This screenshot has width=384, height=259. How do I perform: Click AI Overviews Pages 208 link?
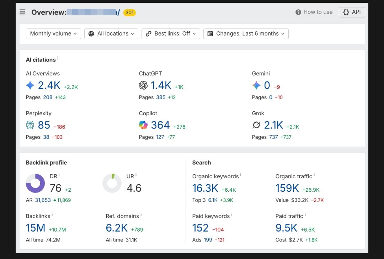click(48, 97)
